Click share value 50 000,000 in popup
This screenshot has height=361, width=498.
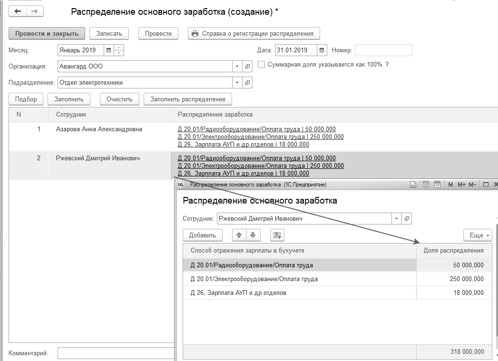point(469,265)
